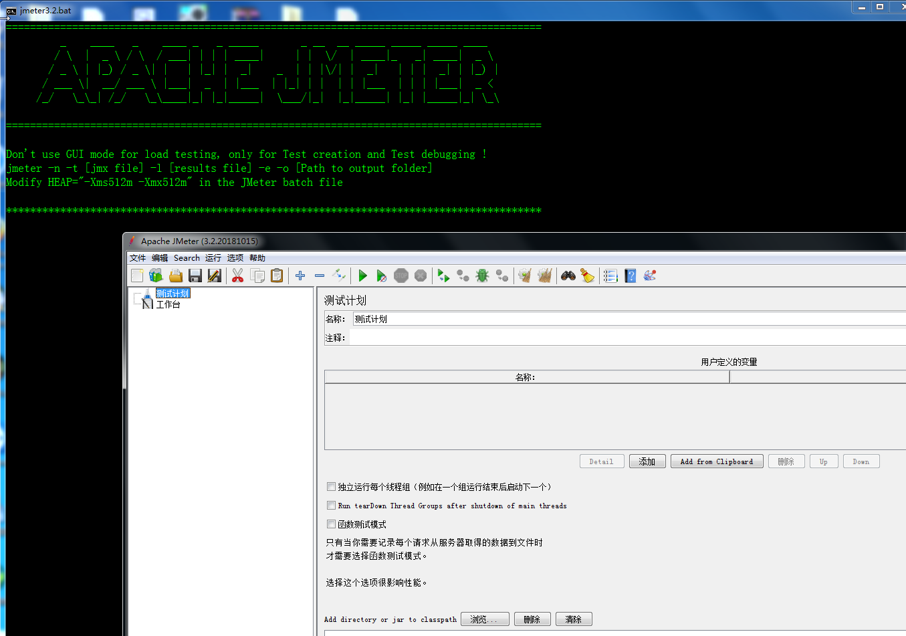The image size is (906, 636).
Task: Open Search with the binoculars icon
Action: click(568, 276)
